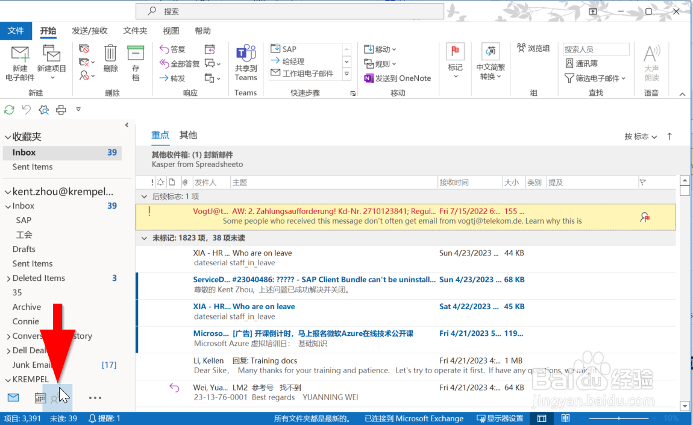This screenshot has height=425, width=693.
Task: Switch to Mail view in navigation bar
Action: pos(13,398)
